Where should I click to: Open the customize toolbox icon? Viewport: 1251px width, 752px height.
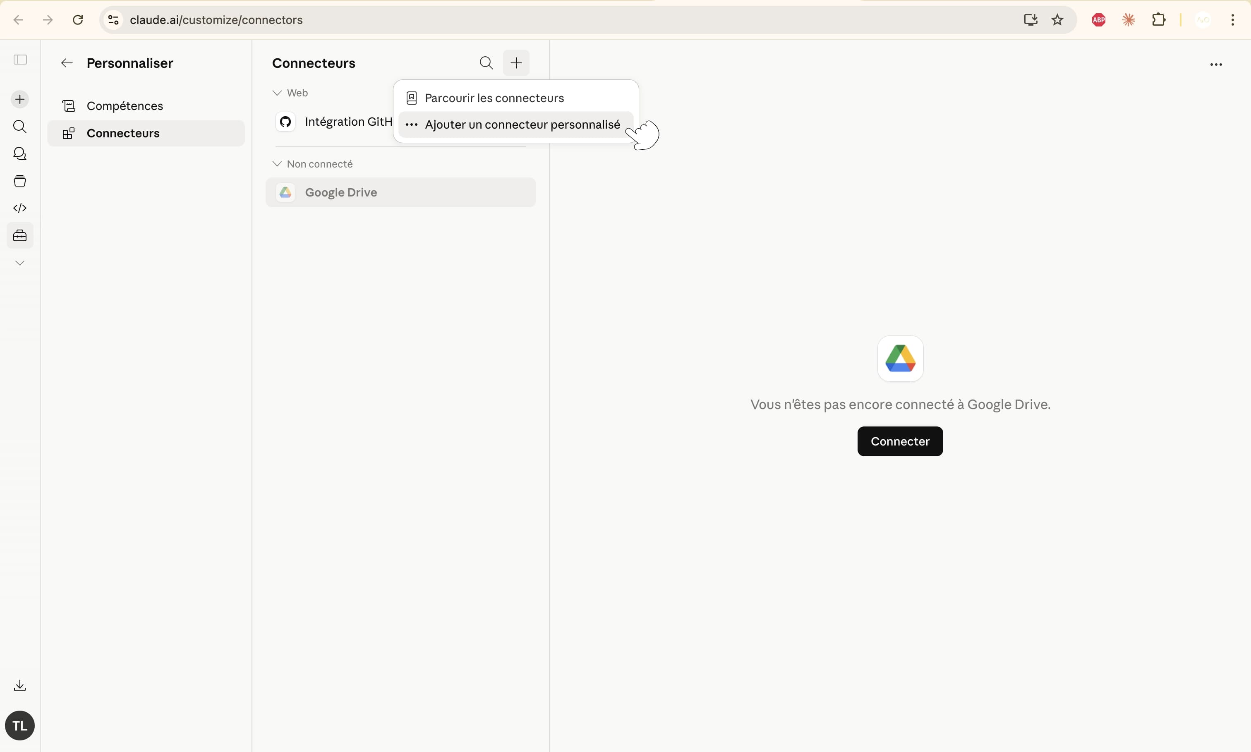click(x=20, y=236)
